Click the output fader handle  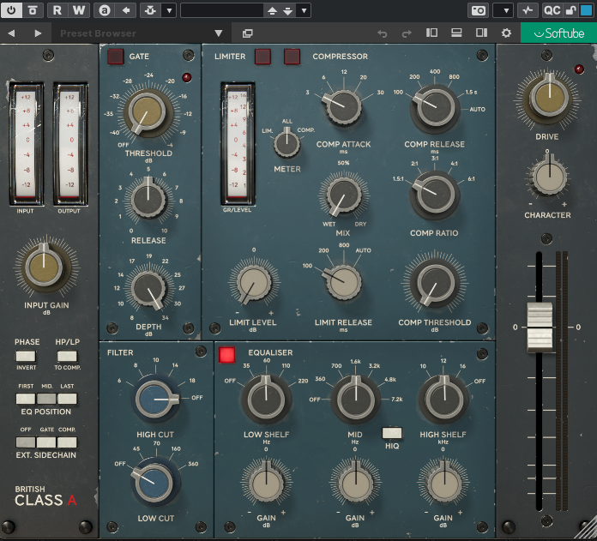tap(540, 328)
